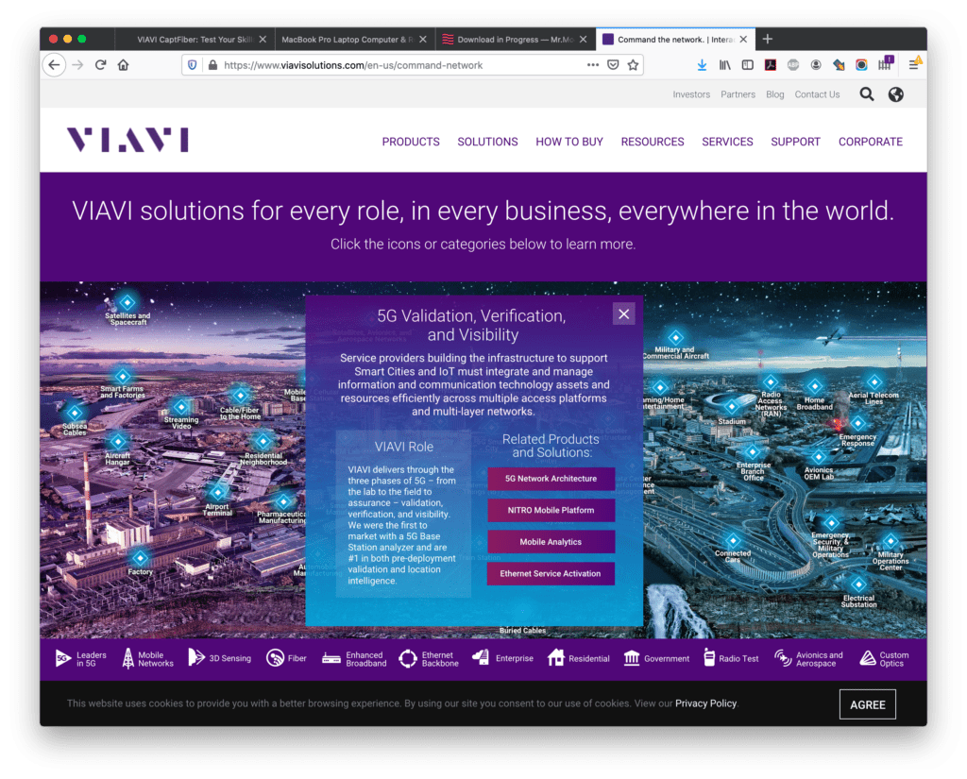This screenshot has height=779, width=967.
Task: Select the 3D Sensing category
Action: point(219,658)
